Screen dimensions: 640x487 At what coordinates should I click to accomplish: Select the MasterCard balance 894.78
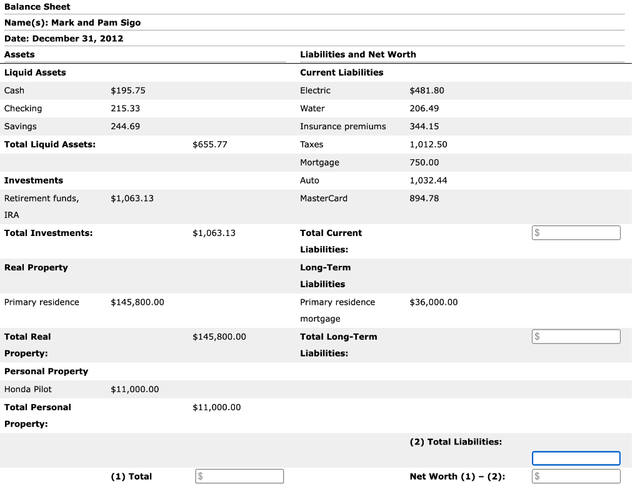(424, 198)
